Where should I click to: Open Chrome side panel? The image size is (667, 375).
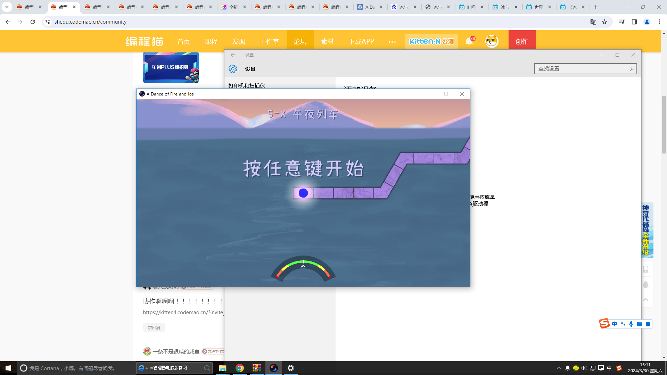coord(634,22)
